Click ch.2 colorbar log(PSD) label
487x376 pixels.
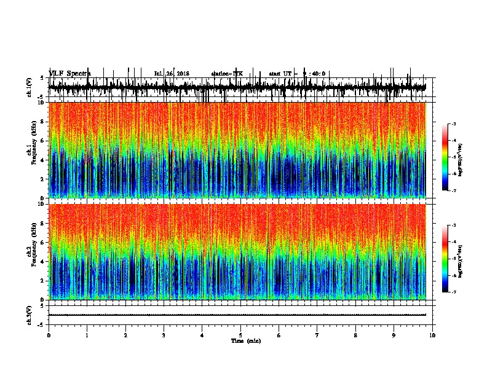(461, 261)
